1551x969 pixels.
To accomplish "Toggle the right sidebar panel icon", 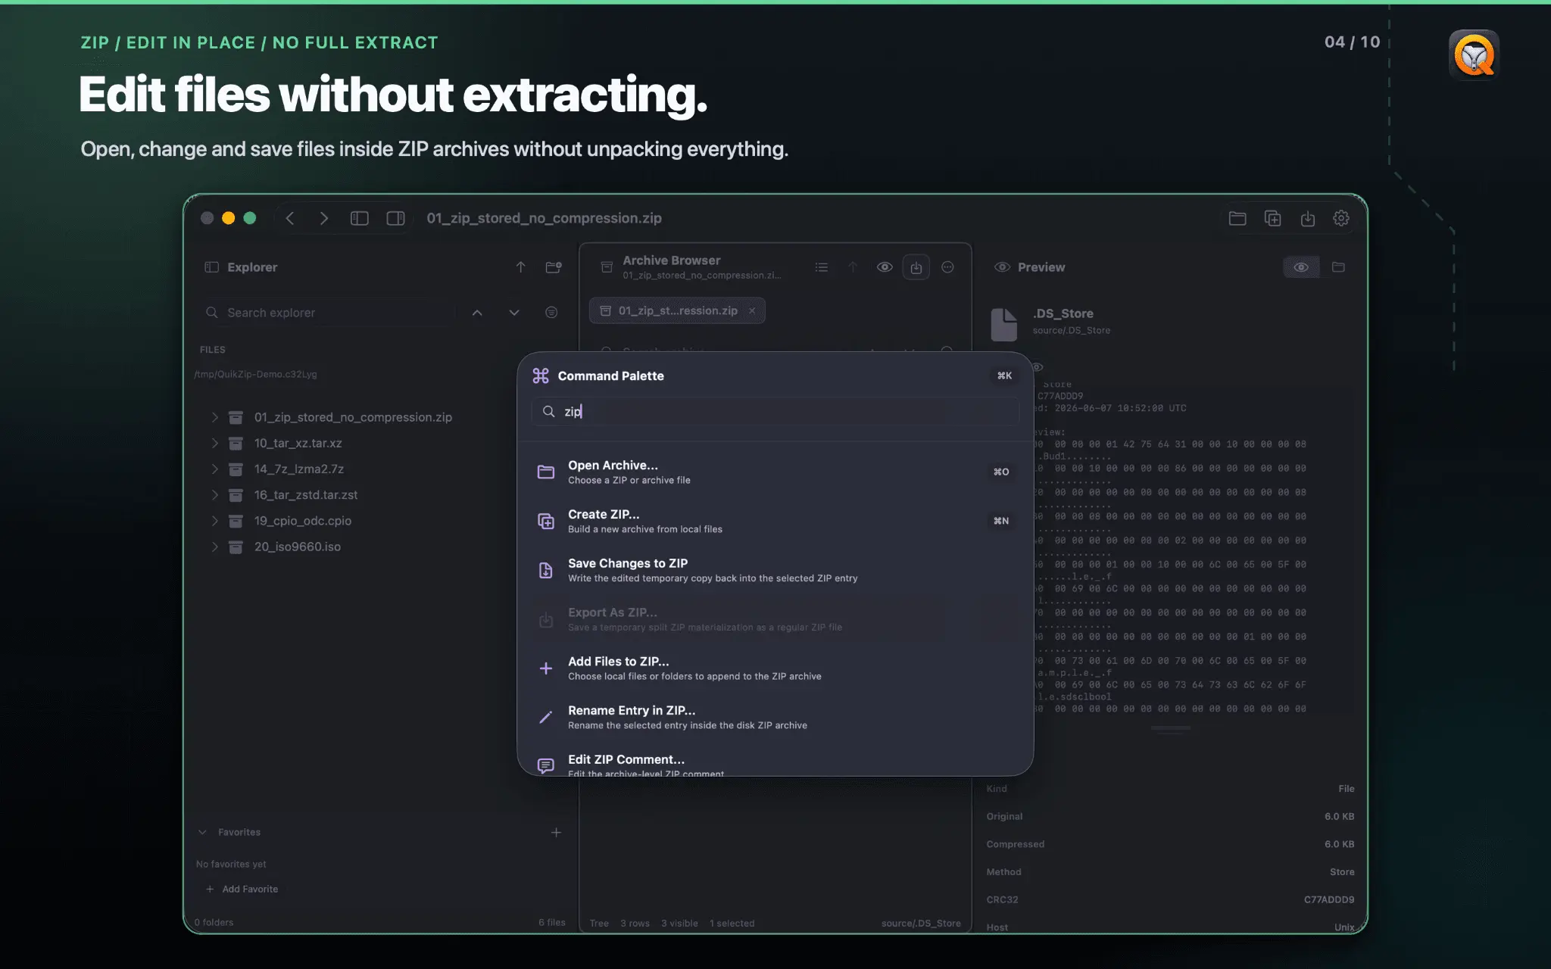I will pyautogui.click(x=395, y=218).
